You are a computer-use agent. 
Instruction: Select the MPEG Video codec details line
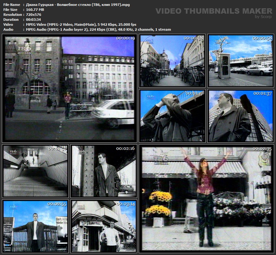pos(81,25)
